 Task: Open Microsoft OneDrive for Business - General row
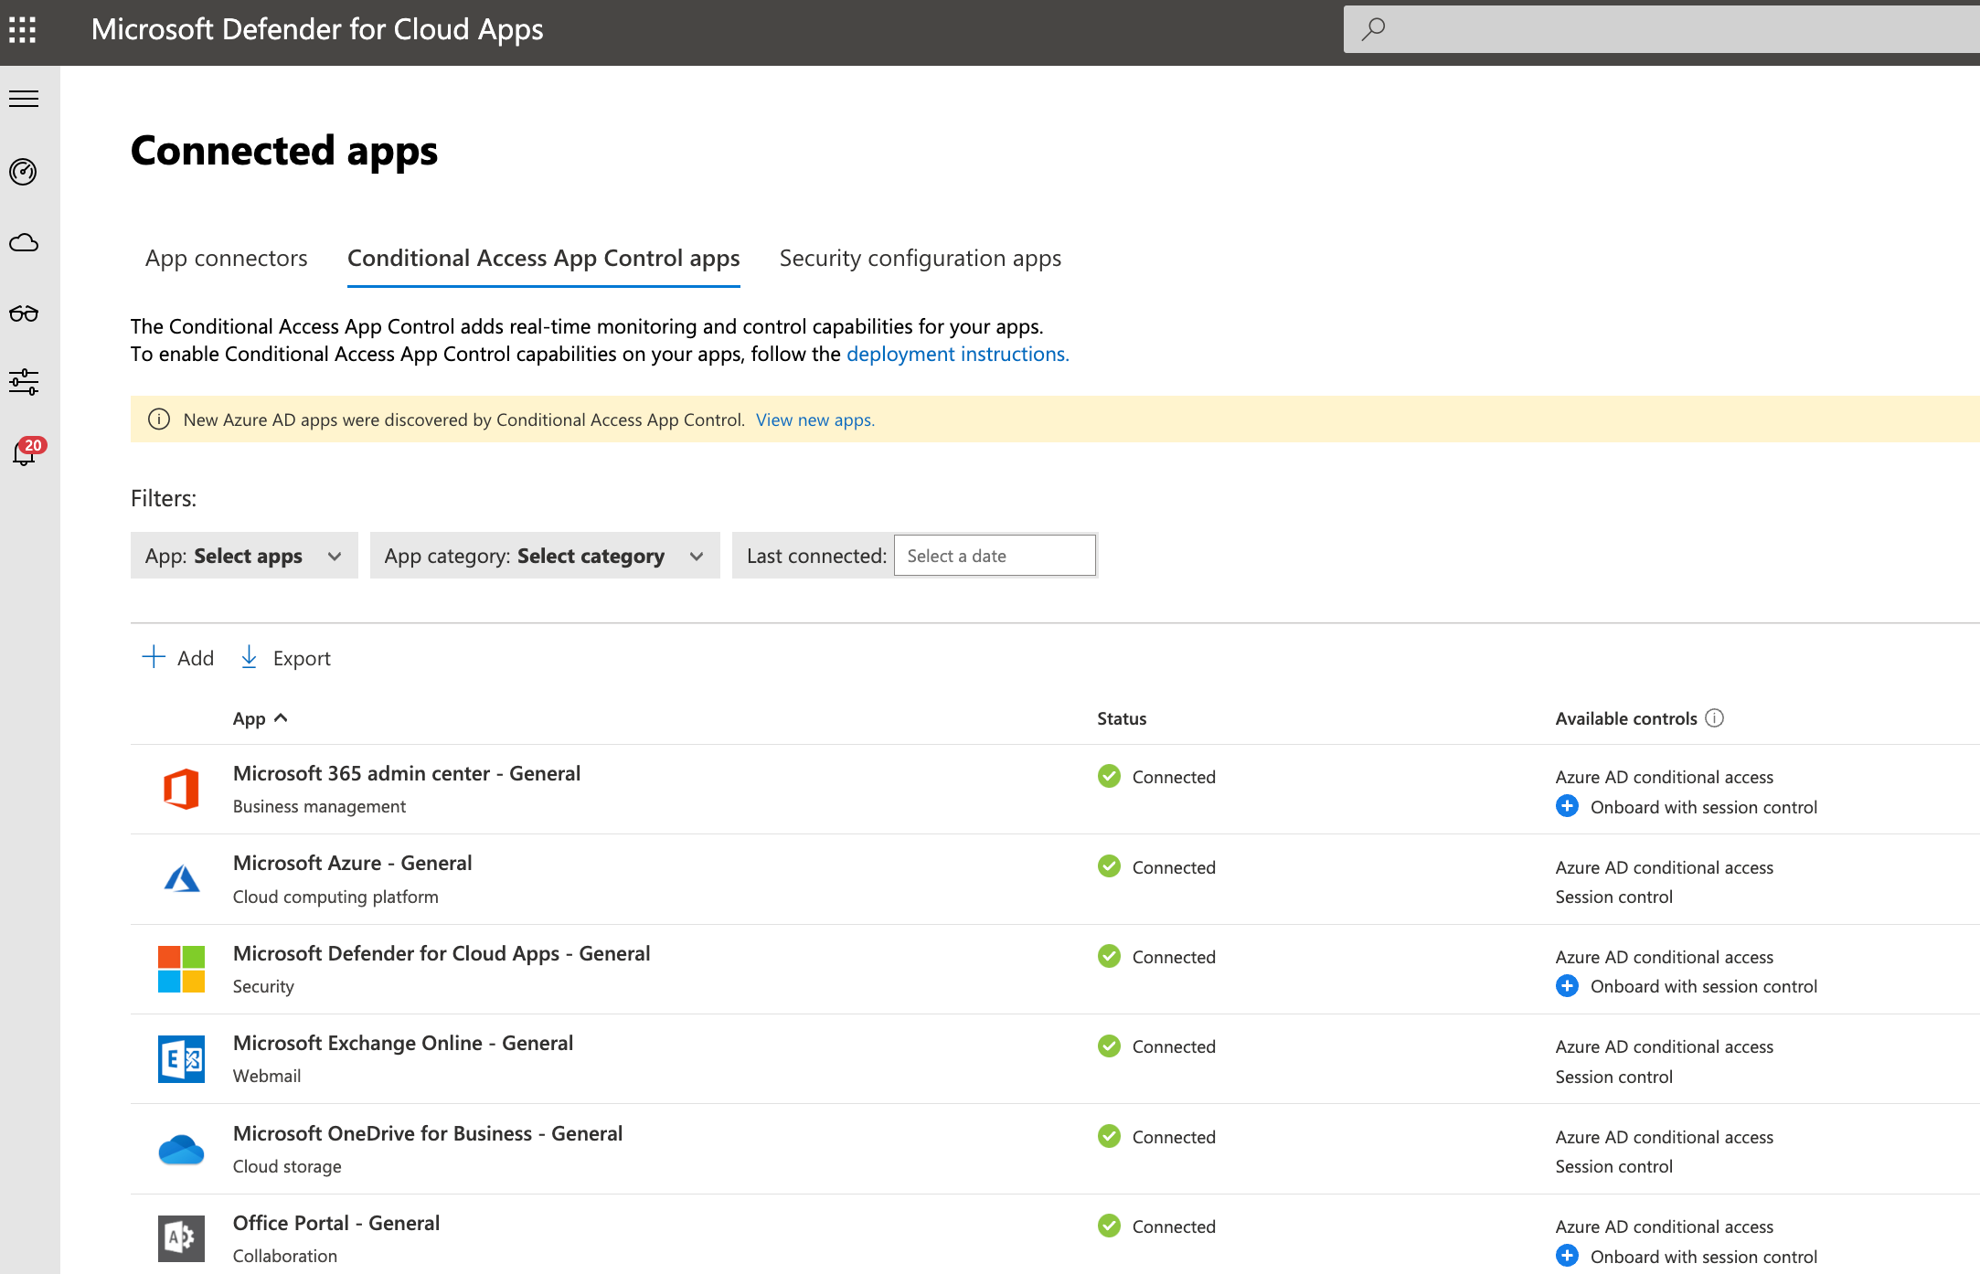1055,1149
